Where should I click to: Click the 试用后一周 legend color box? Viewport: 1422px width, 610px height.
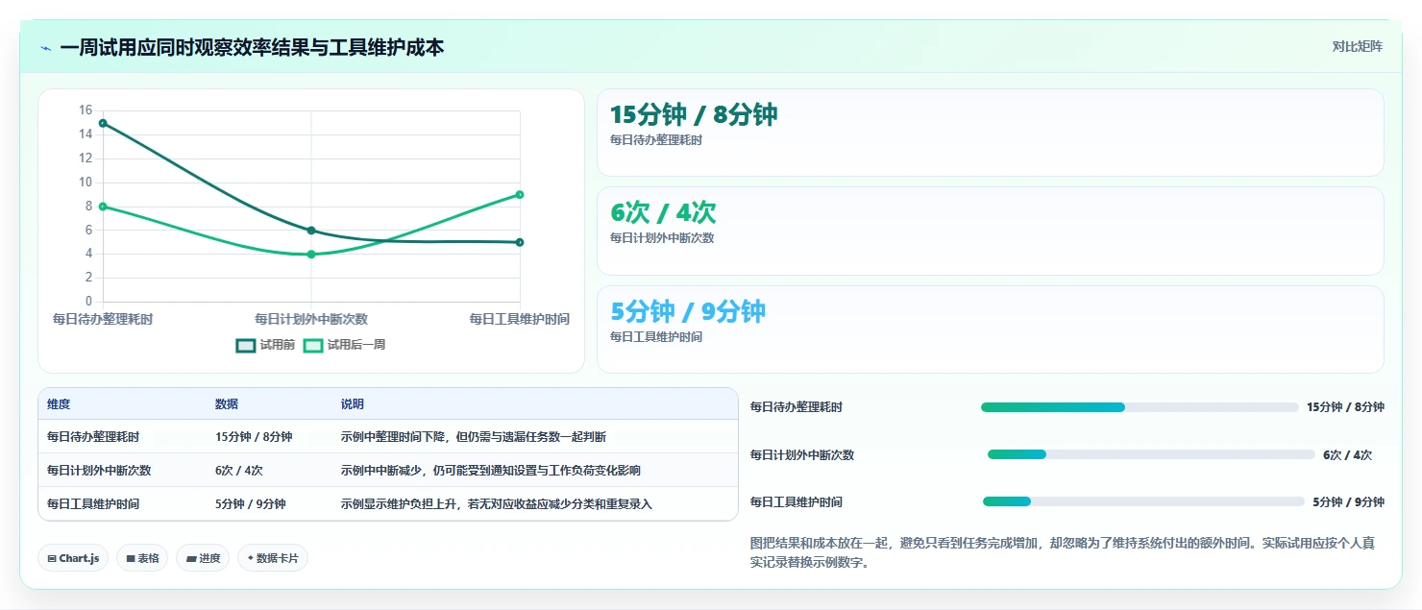[313, 345]
